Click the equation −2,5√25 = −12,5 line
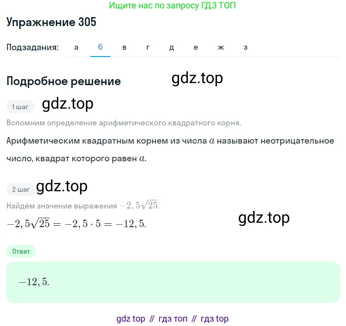This screenshot has height=326, width=346. 77,223
